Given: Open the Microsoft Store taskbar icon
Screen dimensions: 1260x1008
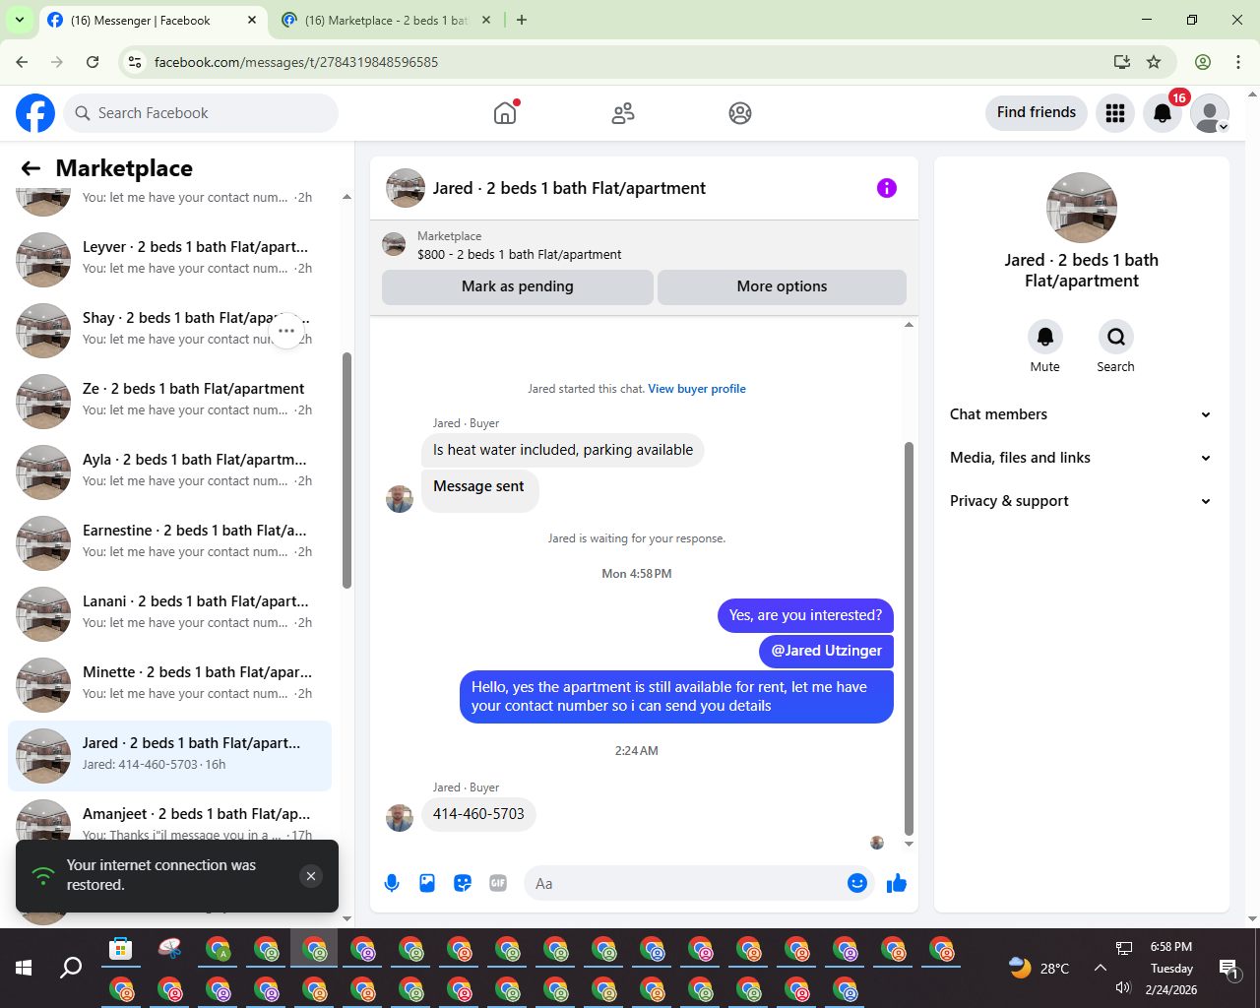Looking at the screenshot, I should point(120,949).
